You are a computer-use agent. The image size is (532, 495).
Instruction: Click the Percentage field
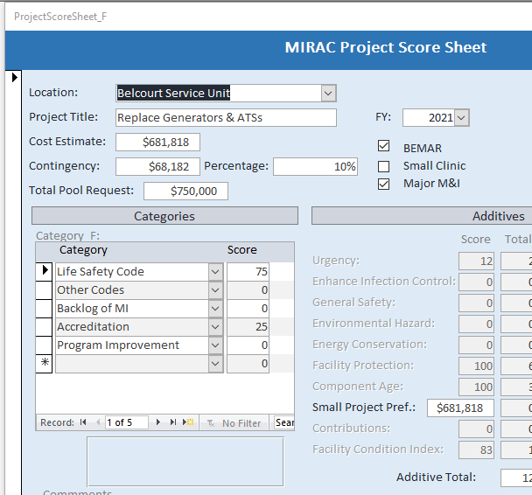[315, 166]
